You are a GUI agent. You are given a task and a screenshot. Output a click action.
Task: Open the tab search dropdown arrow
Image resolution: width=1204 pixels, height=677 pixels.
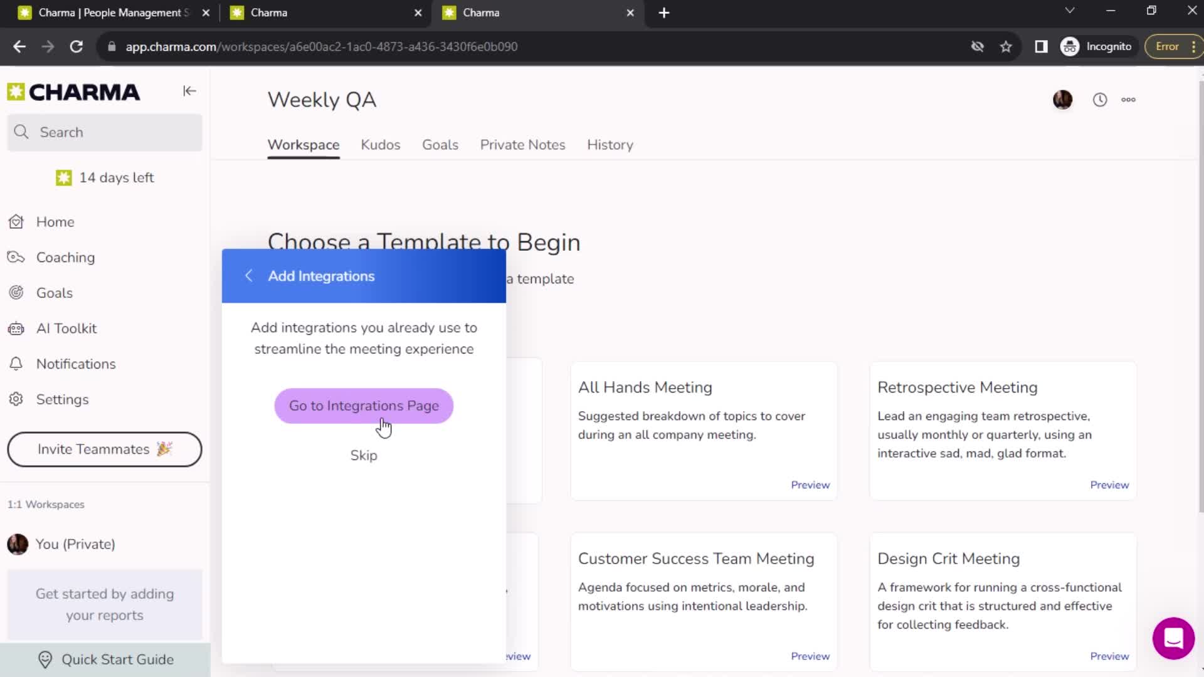[1070, 11]
